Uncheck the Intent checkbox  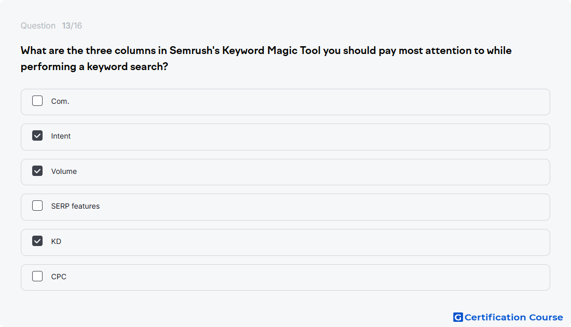tap(37, 136)
